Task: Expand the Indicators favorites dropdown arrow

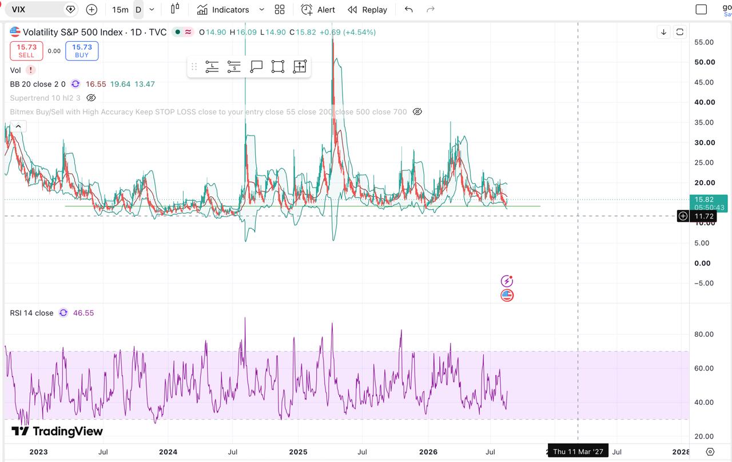Action: click(x=261, y=10)
